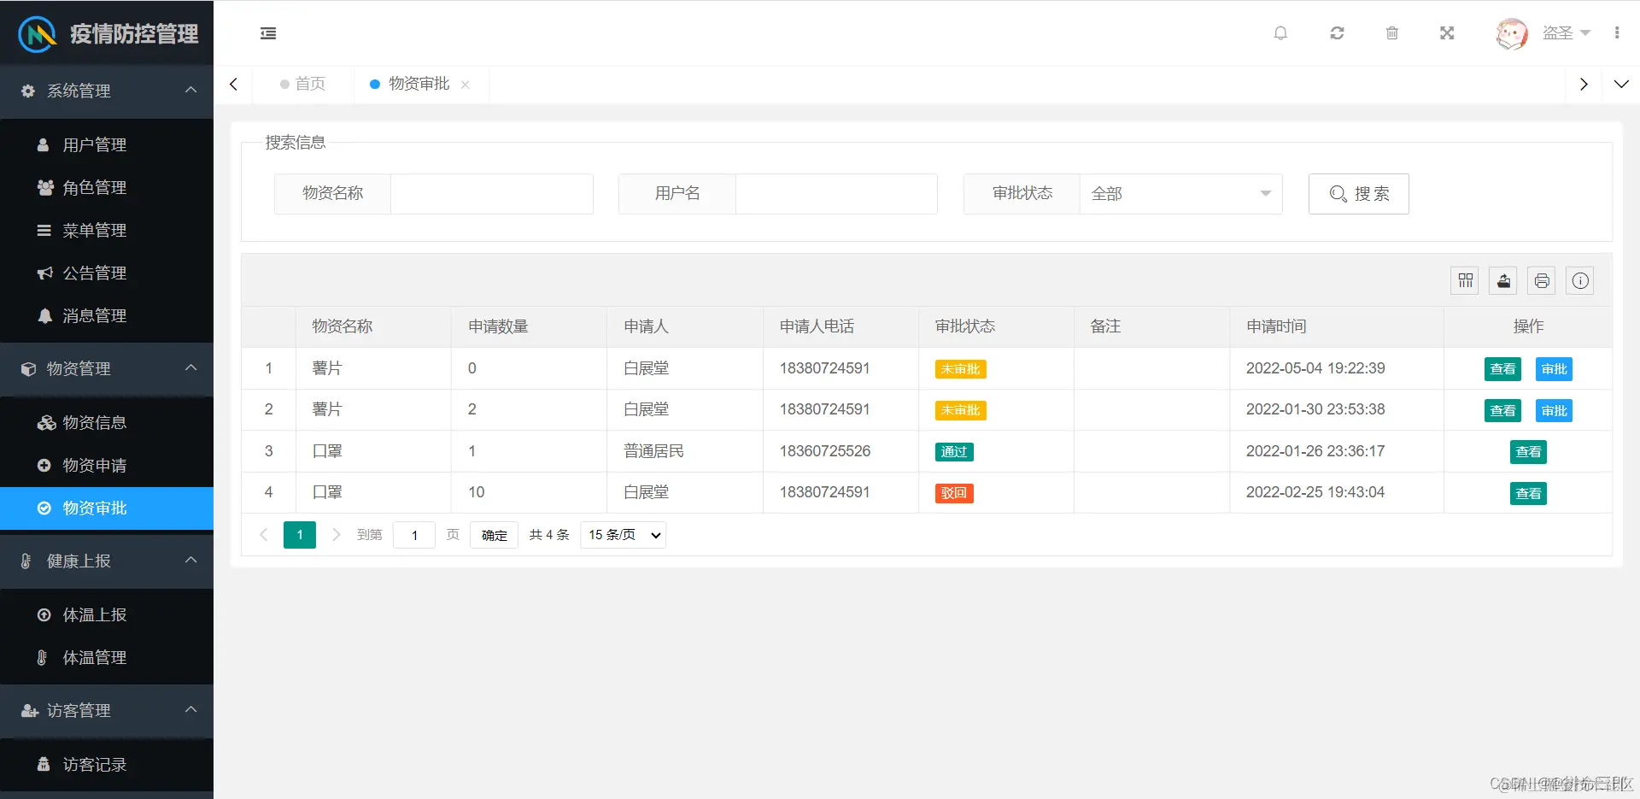Click the refresh icon in the header
This screenshot has height=799, width=1640.
click(x=1337, y=33)
